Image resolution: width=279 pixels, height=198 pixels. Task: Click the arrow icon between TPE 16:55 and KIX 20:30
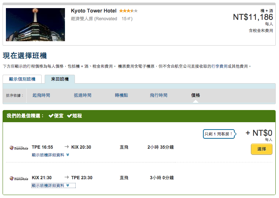click(x=67, y=146)
